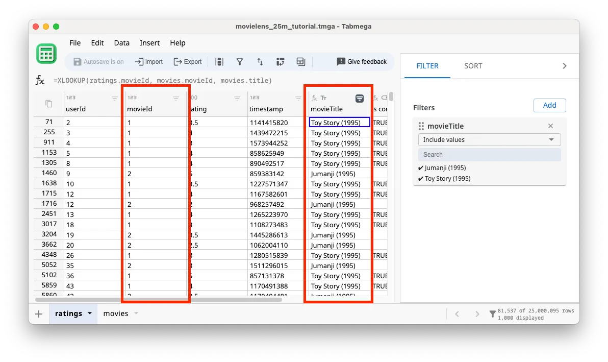
Task: Click the Add filter button
Action: pos(549,105)
